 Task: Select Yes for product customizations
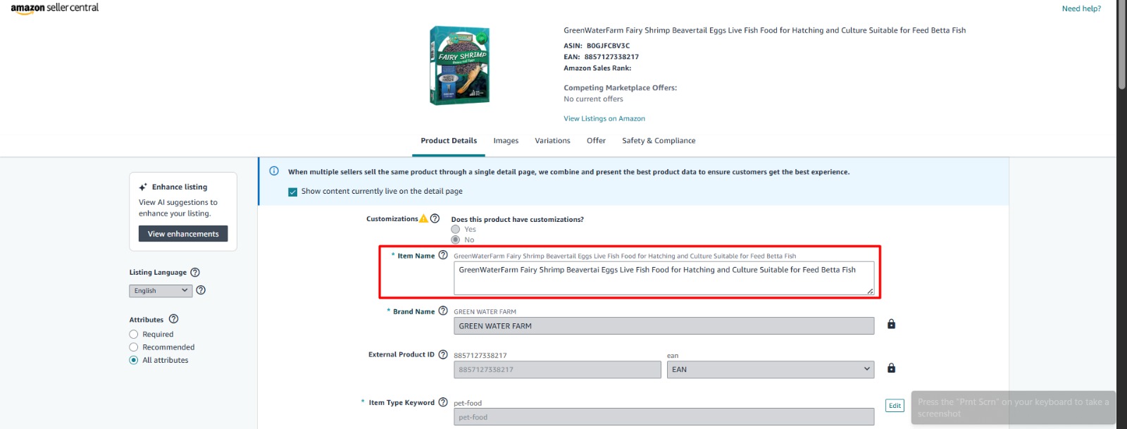(x=455, y=229)
